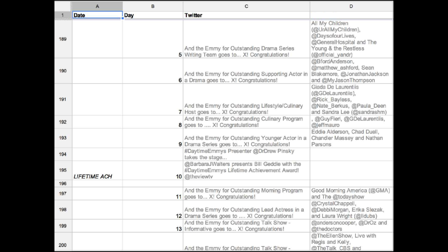
Task: Click the @TheEllenShow nominees cell
Action: 351,242
